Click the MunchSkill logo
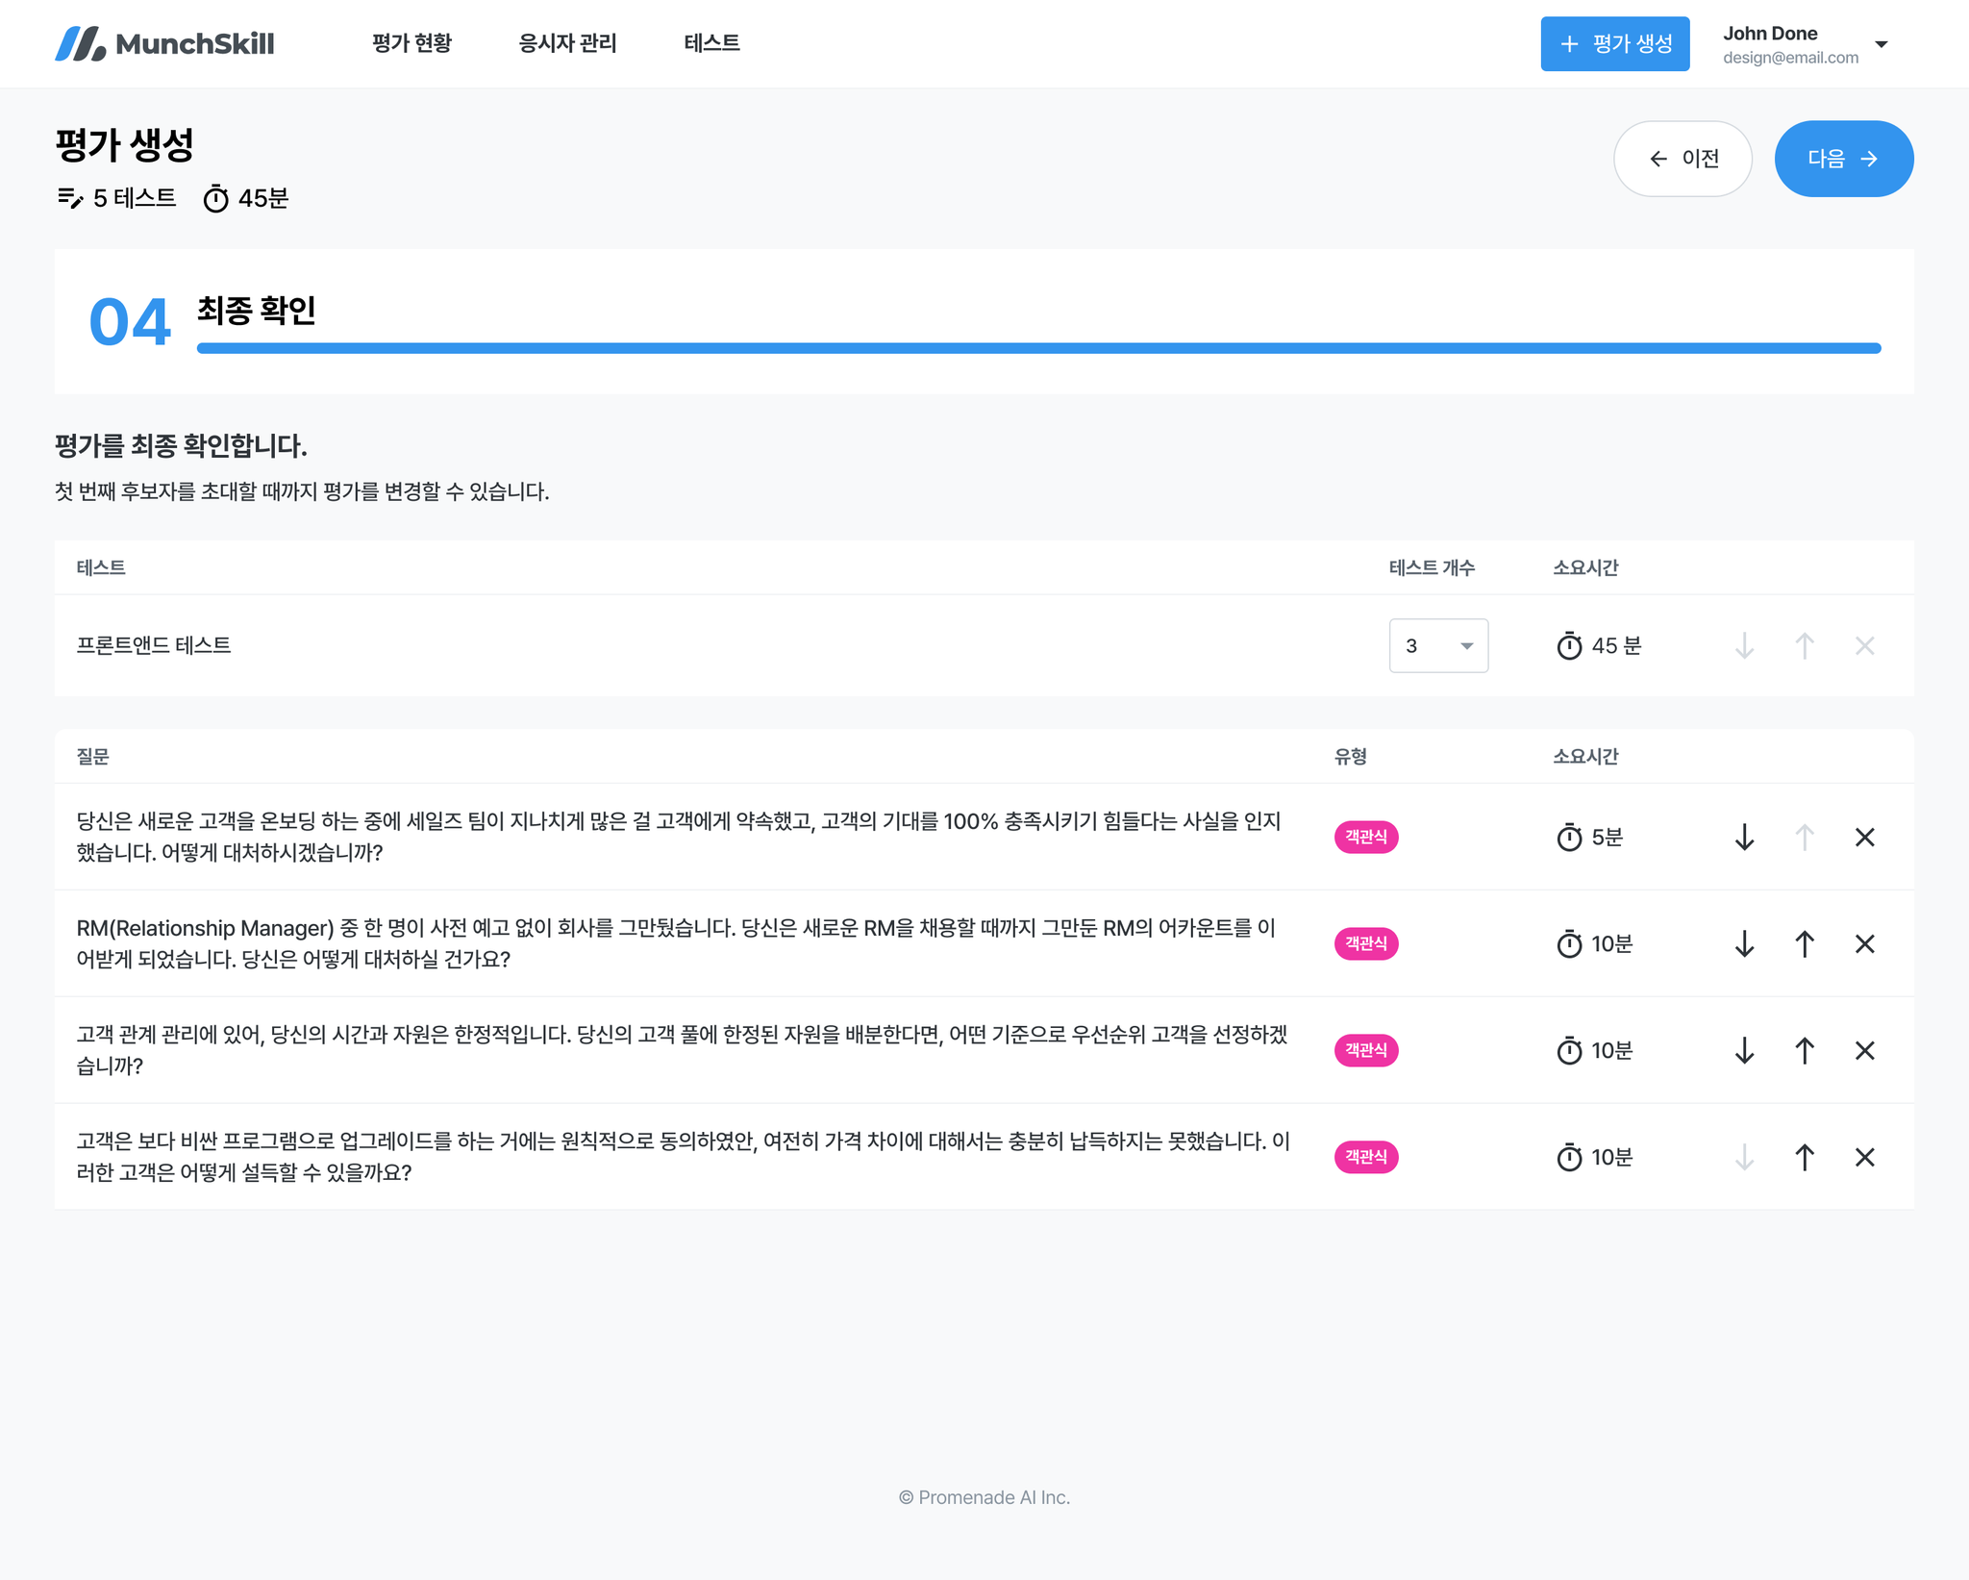Viewport: 1969px width, 1580px height. 164,43
